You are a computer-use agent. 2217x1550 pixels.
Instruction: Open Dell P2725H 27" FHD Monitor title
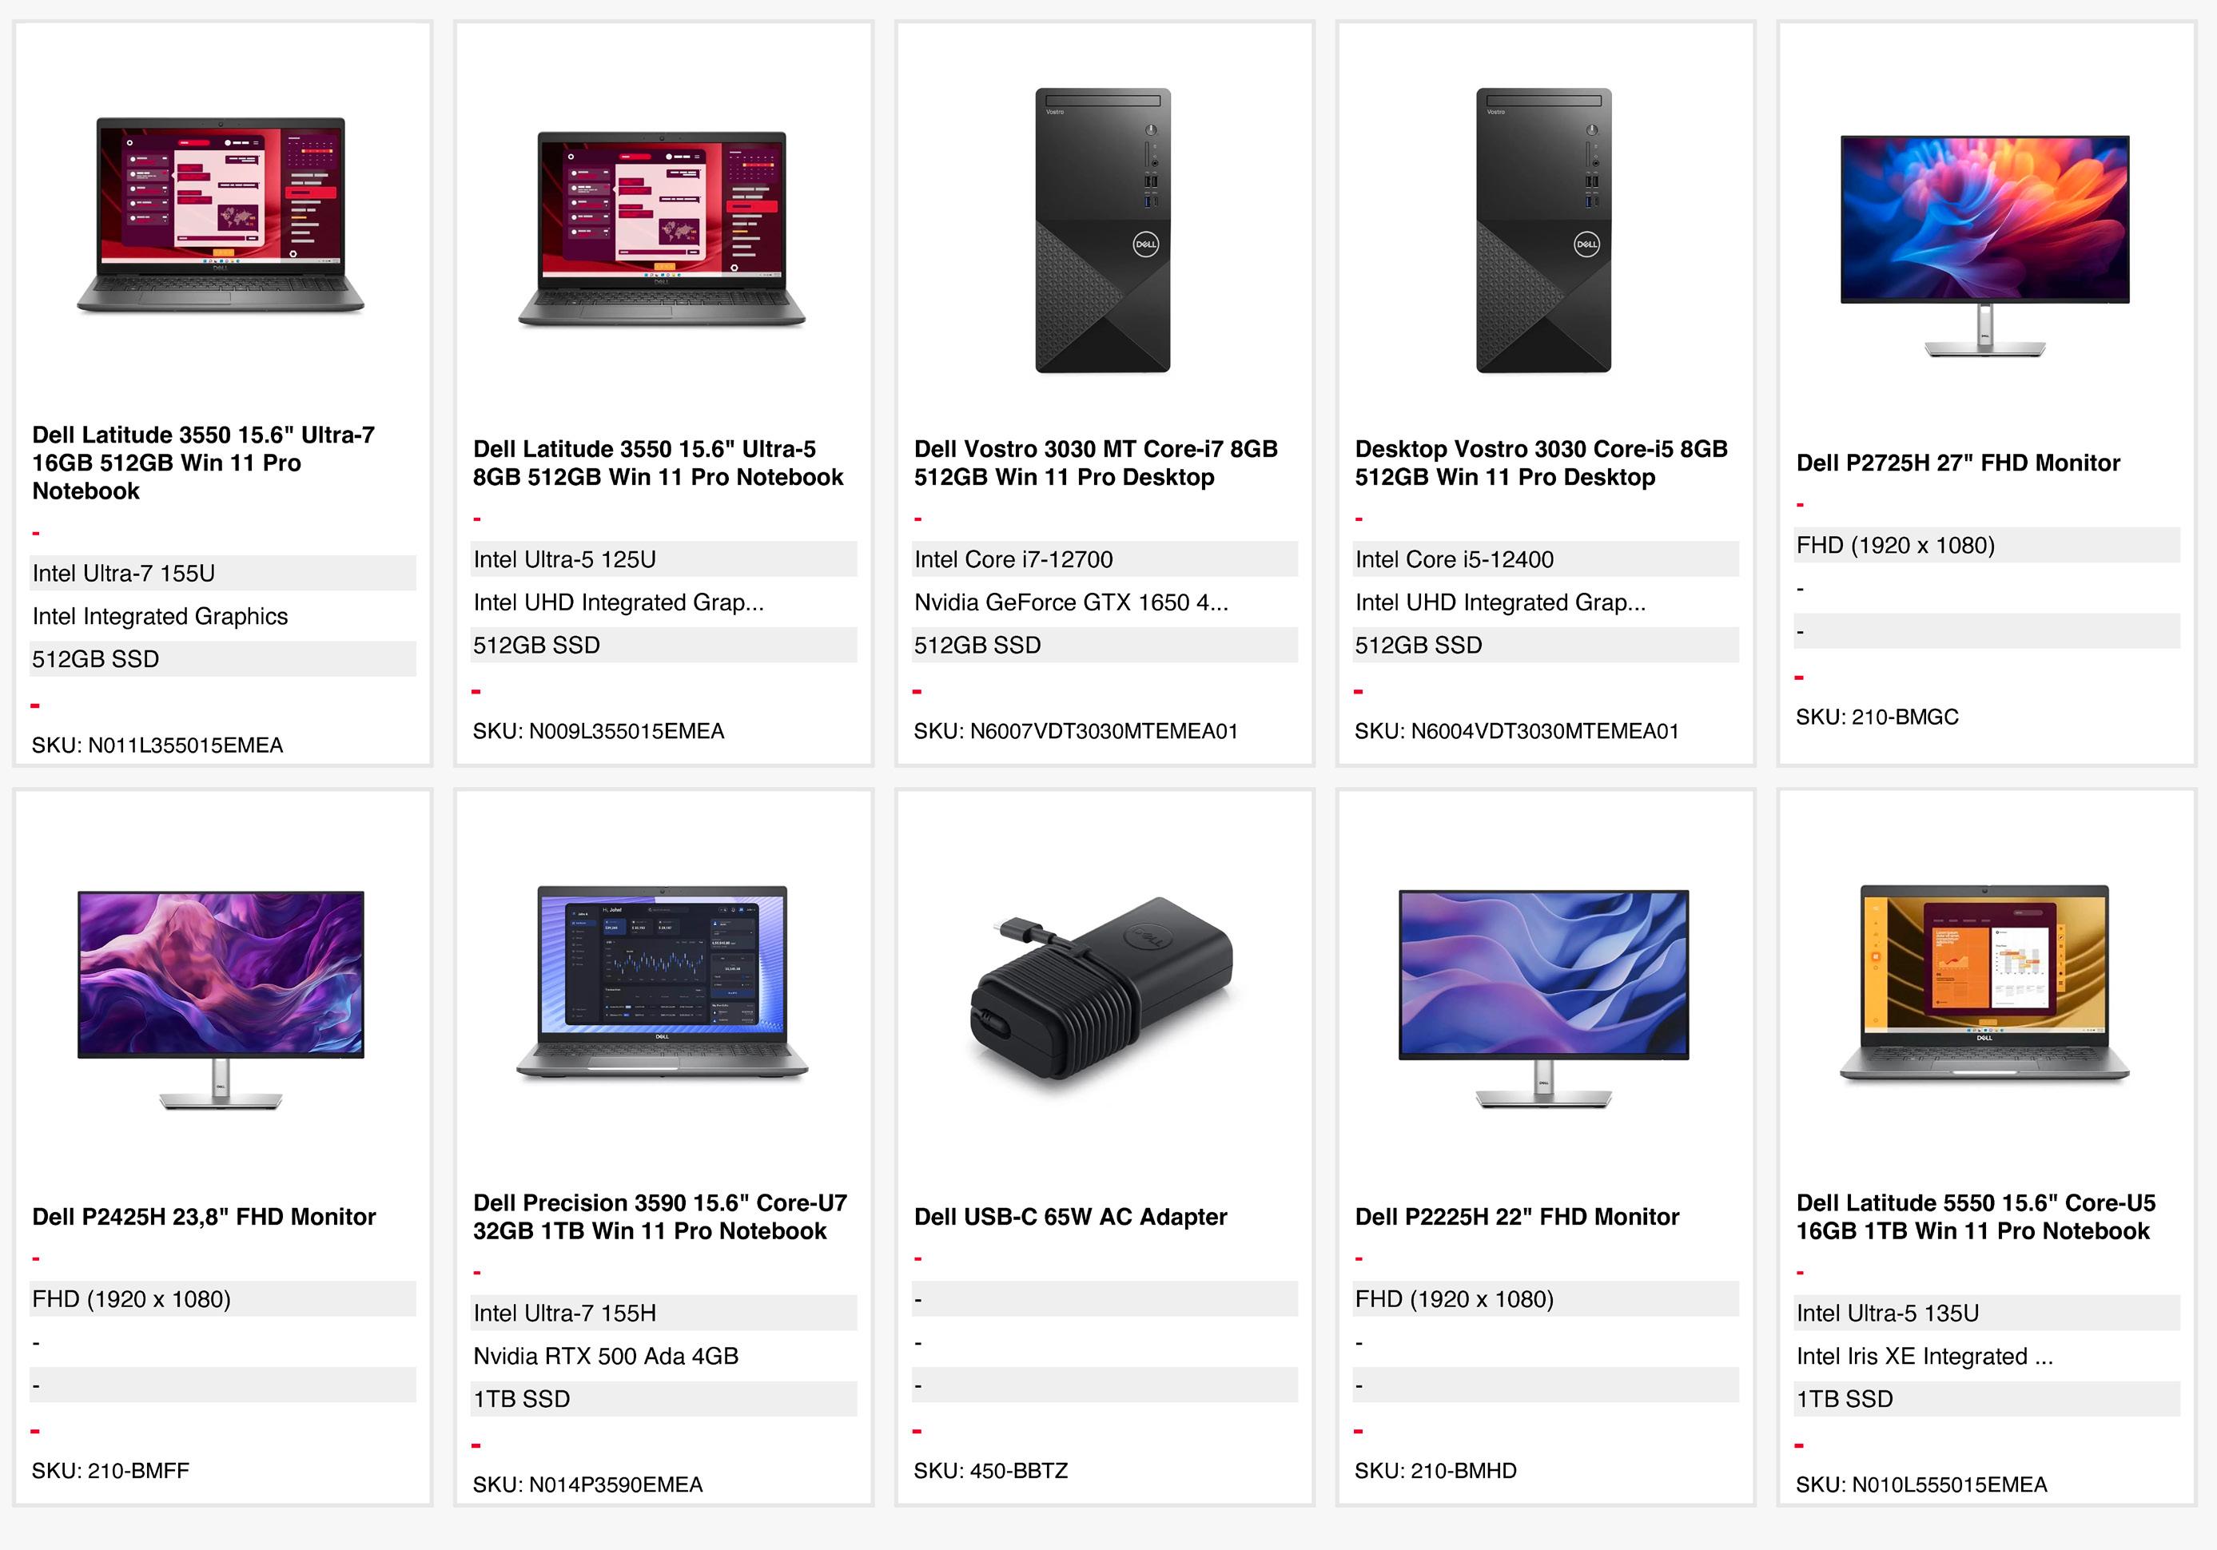point(1958,463)
